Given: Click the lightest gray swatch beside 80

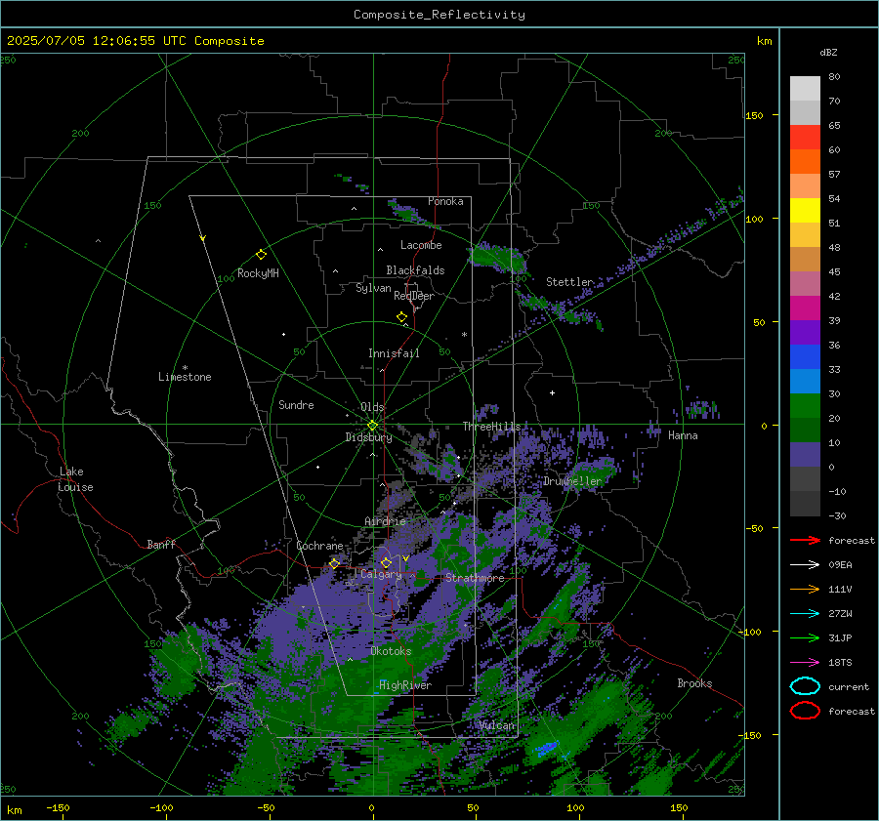Looking at the screenshot, I should (805, 89).
